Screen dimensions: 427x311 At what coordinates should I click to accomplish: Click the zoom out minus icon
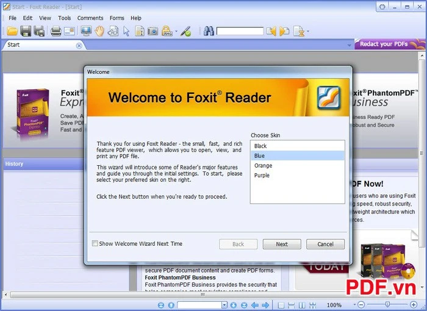click(x=361, y=305)
